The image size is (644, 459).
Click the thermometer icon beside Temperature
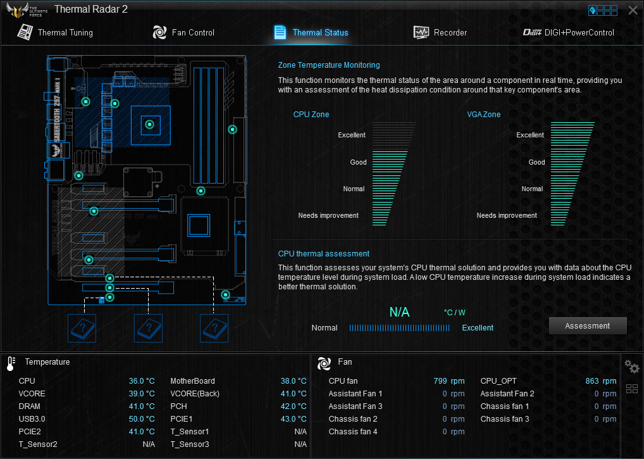pyautogui.click(x=11, y=363)
